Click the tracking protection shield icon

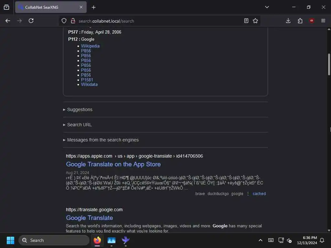(64, 21)
